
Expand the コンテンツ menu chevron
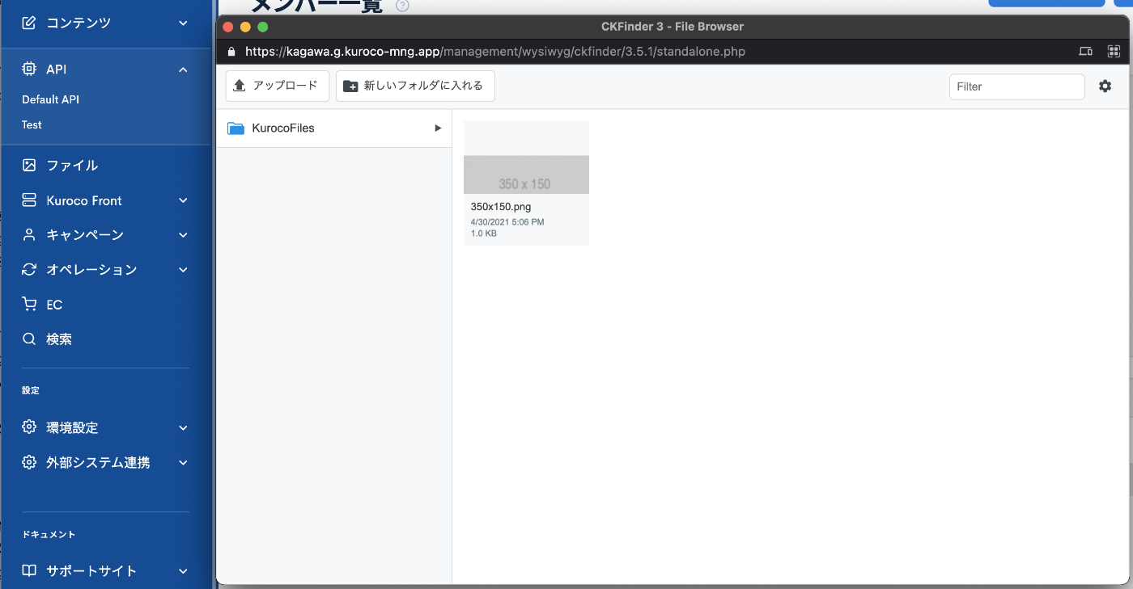tap(183, 23)
